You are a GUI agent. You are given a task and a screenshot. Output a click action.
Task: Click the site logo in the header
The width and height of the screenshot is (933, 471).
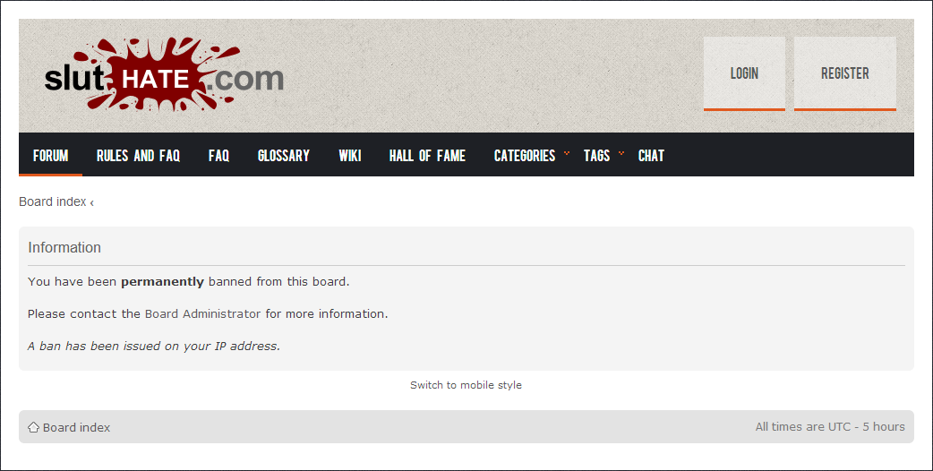(164, 74)
